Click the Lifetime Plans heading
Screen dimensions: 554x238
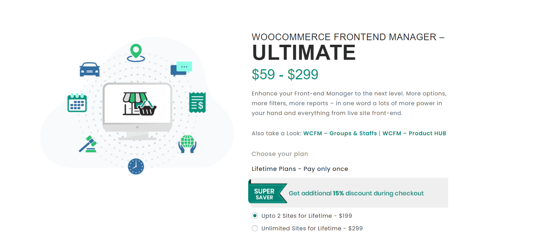click(x=300, y=169)
